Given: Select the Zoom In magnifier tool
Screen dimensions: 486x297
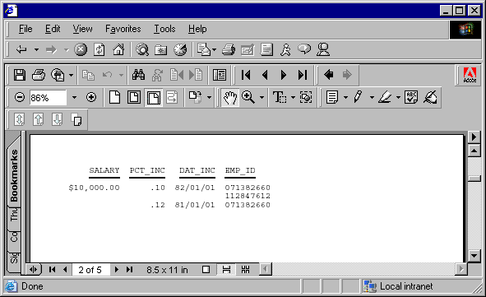Looking at the screenshot, I should [248, 98].
